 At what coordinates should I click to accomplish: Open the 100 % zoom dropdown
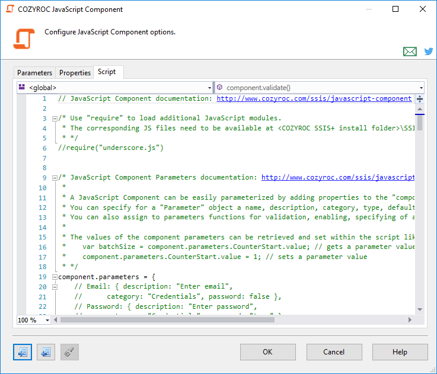47,320
